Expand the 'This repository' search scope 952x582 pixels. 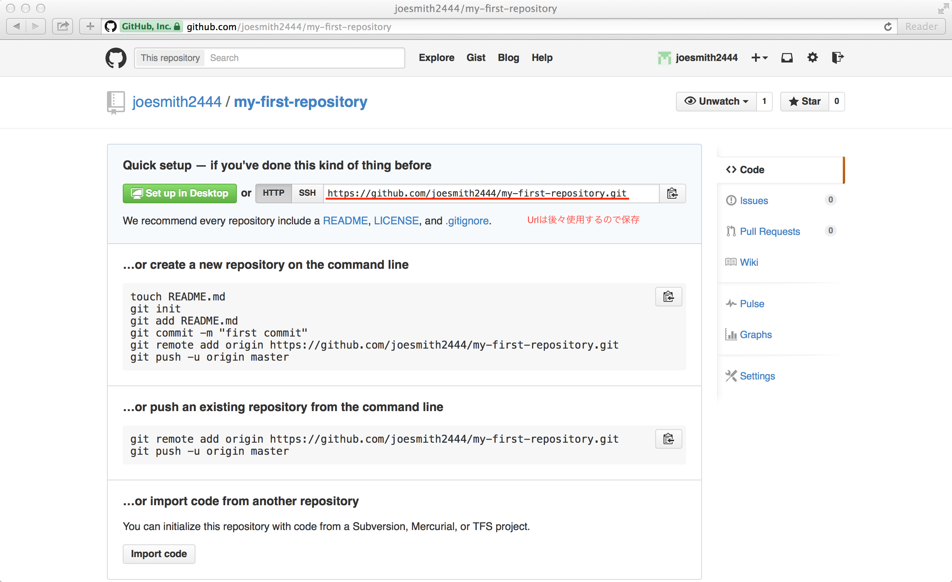(x=170, y=58)
